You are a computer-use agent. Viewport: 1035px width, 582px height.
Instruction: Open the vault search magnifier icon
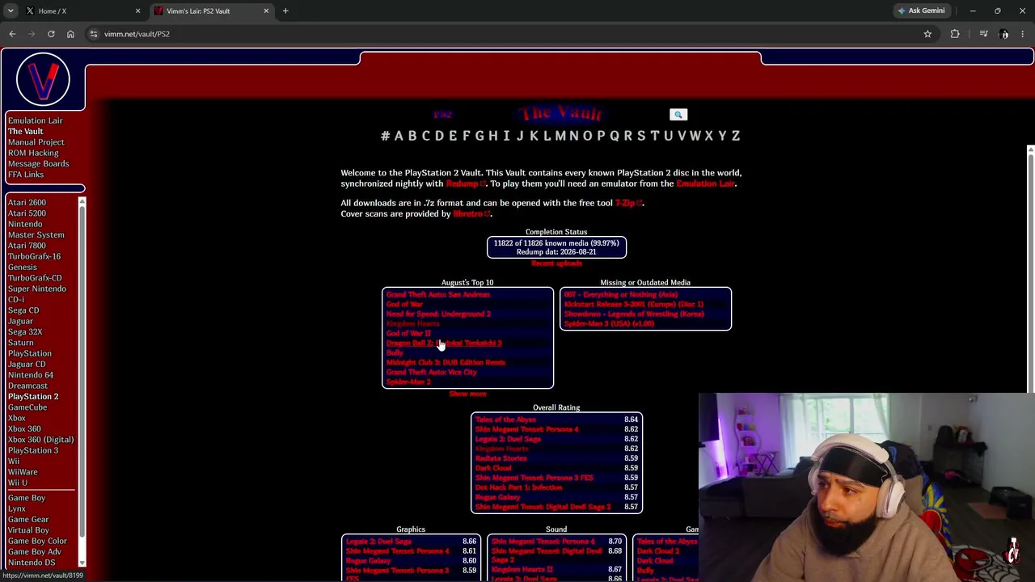678,115
